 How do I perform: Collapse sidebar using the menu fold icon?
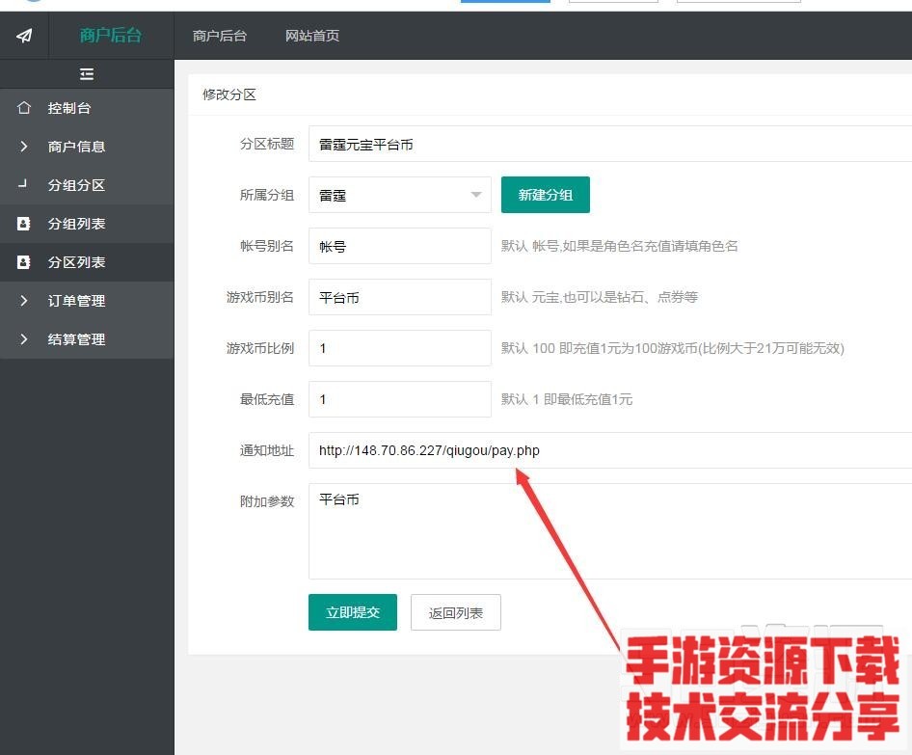click(x=87, y=74)
